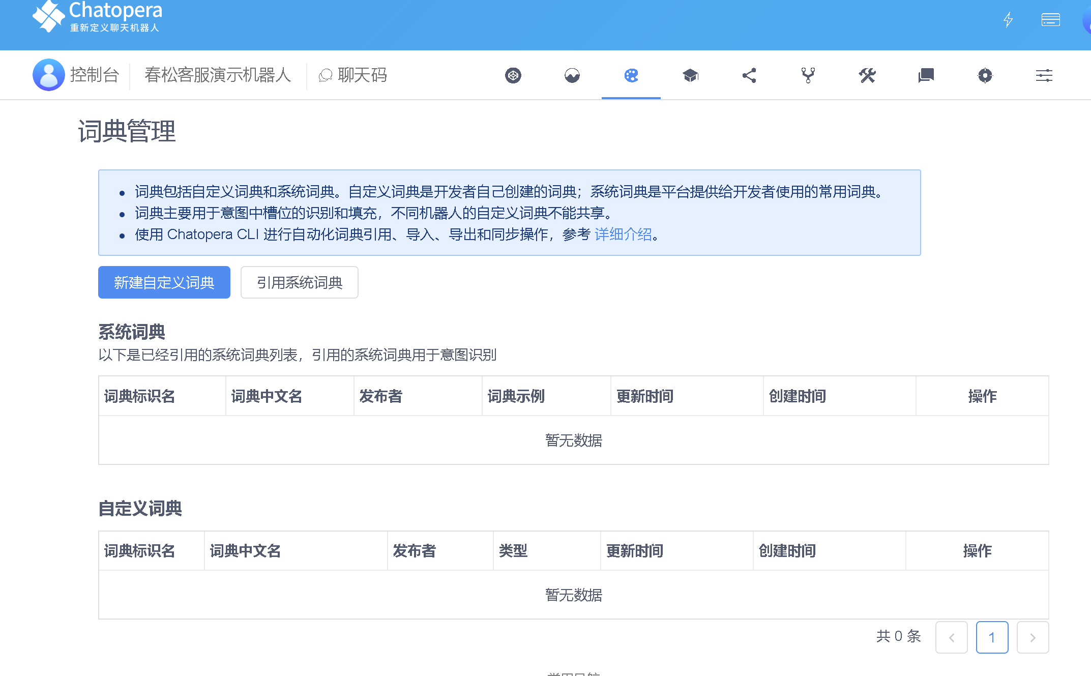The width and height of the screenshot is (1091, 676).
Task: Open the sliders settings icon
Action: (x=1044, y=76)
